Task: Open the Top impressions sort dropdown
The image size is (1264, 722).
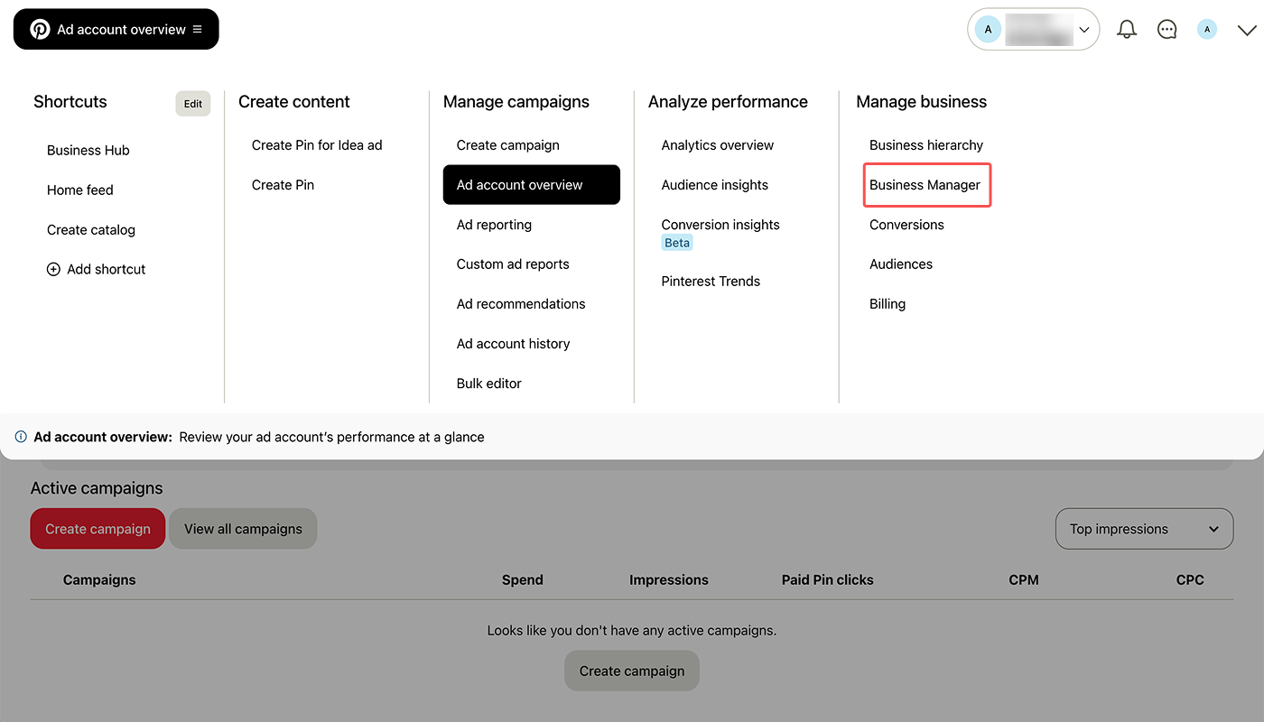Action: click(x=1144, y=529)
